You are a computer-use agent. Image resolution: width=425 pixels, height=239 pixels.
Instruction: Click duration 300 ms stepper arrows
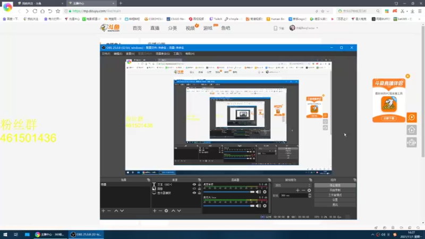coord(310,195)
